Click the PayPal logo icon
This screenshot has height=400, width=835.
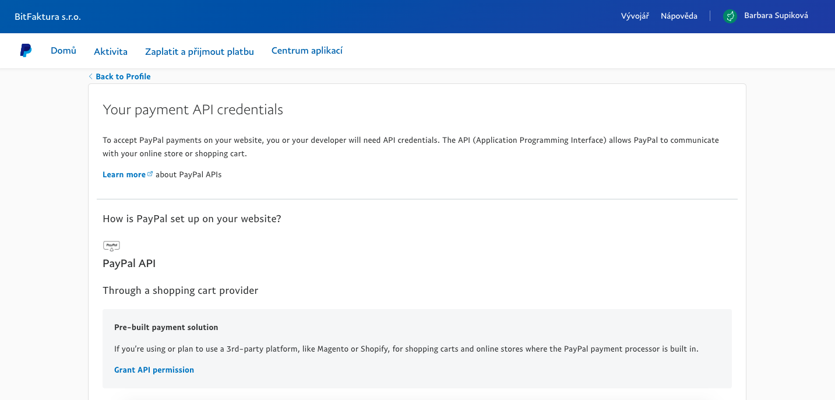[26, 51]
